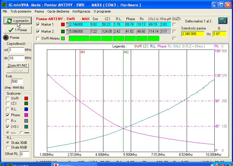Open the Pasma menu
The image size is (233, 166).
click(39, 11)
